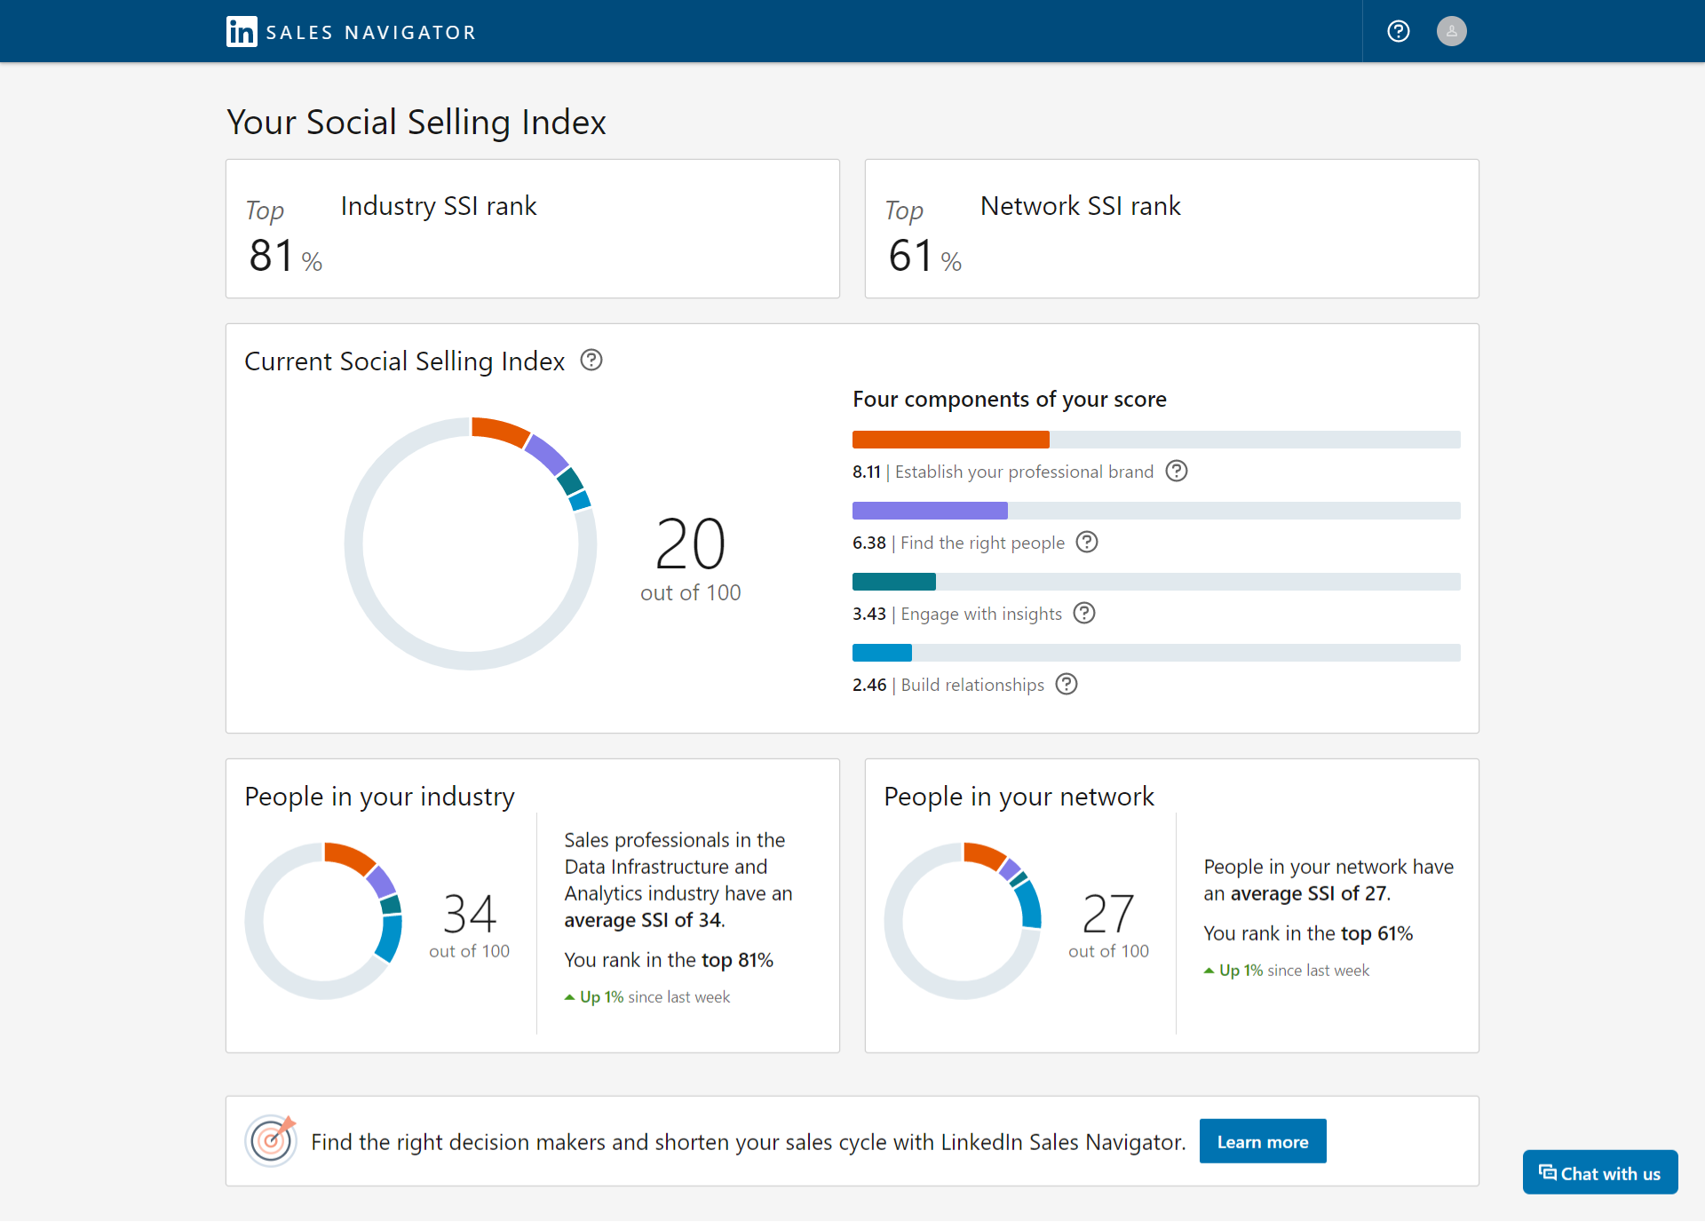Screen dimensions: 1705x1222
Task: Click the 61% network rank value
Action: [x=924, y=256]
